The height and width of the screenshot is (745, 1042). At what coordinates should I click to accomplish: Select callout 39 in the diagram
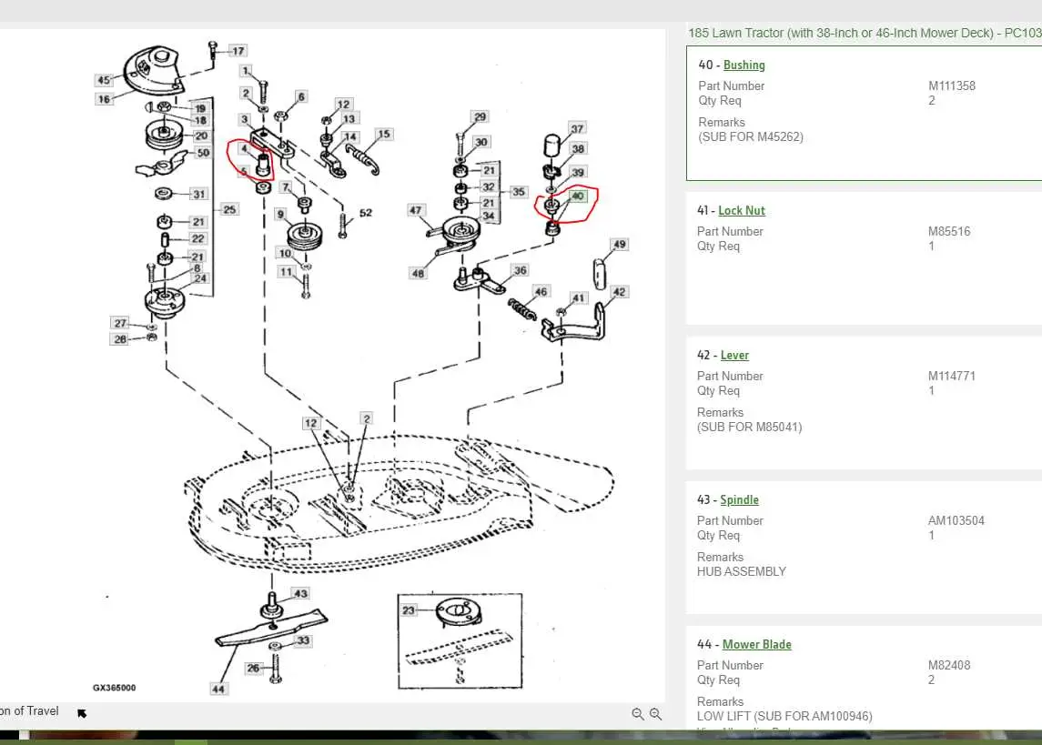pos(578,173)
